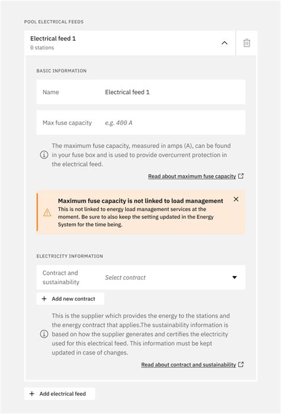Click info icon beside fuse capacity description
This screenshot has width=281, height=414.
[x=44, y=155]
